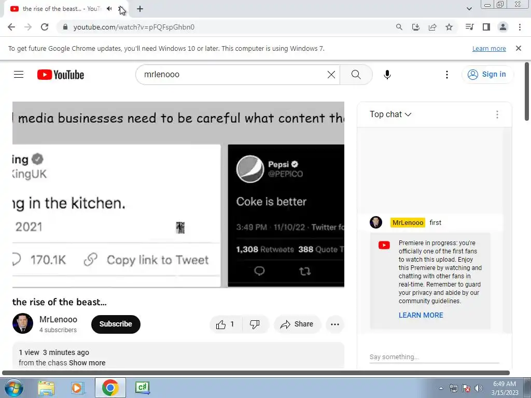Open Windows Explorer from the taskbar
The image size is (531, 398).
click(x=46, y=388)
